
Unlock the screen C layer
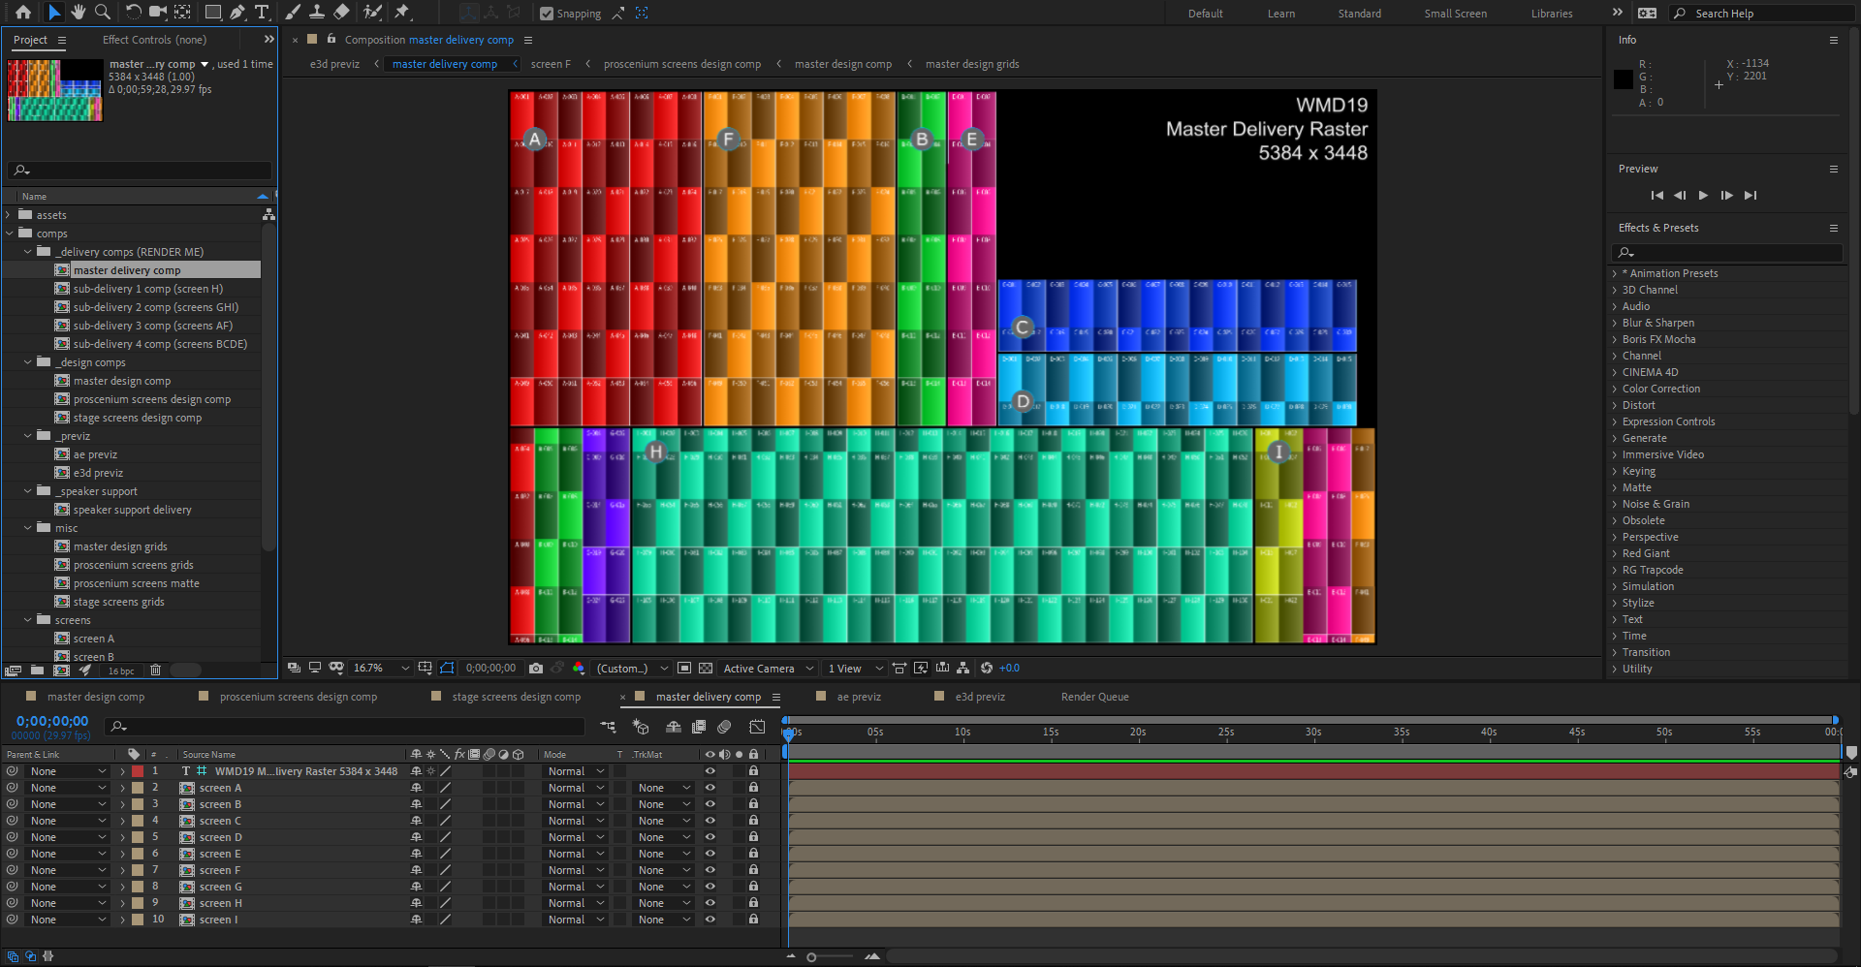coord(753,821)
